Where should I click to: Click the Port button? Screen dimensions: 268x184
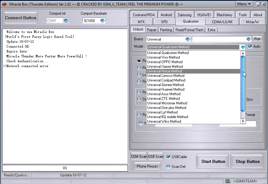click(257, 39)
